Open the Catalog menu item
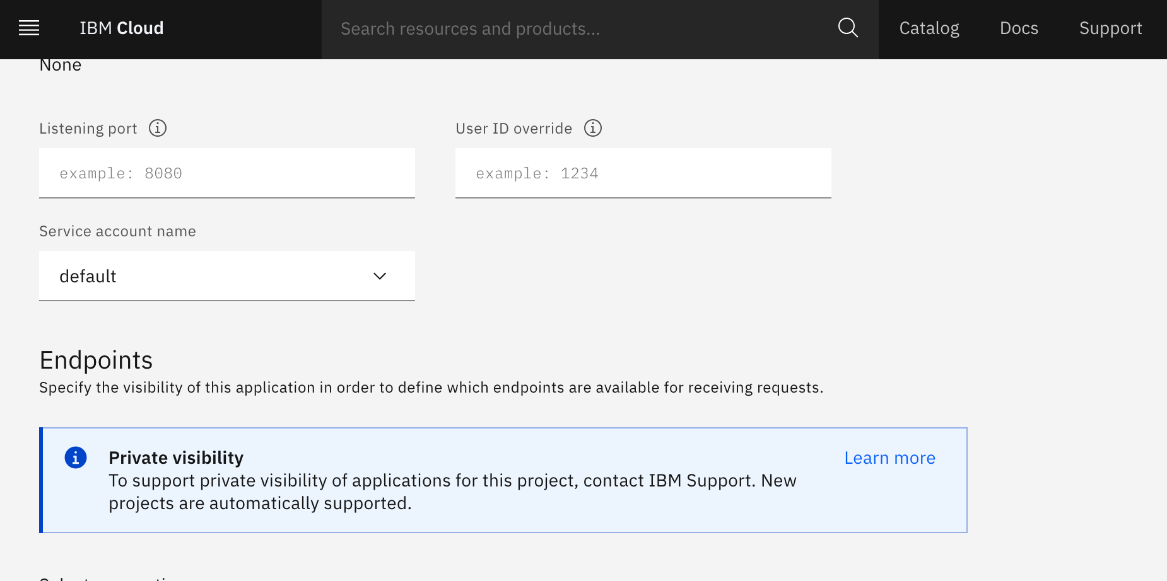Viewport: 1167px width, 581px height. (x=929, y=28)
